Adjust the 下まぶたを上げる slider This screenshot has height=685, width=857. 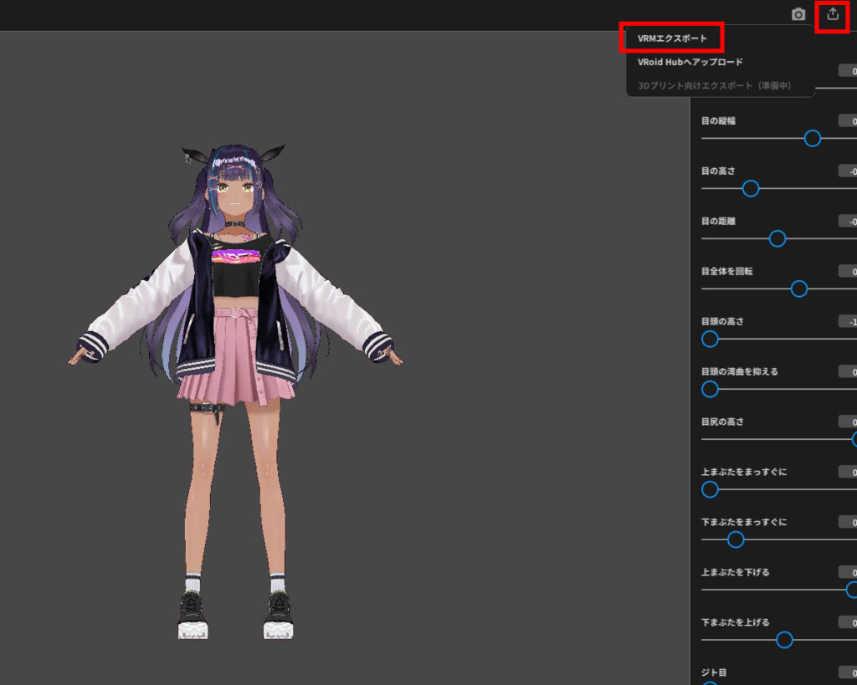[x=783, y=640]
